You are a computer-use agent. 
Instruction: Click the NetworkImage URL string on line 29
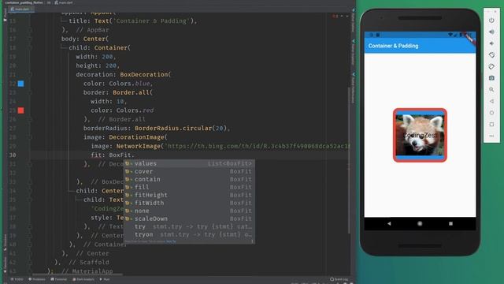[x=258, y=146]
